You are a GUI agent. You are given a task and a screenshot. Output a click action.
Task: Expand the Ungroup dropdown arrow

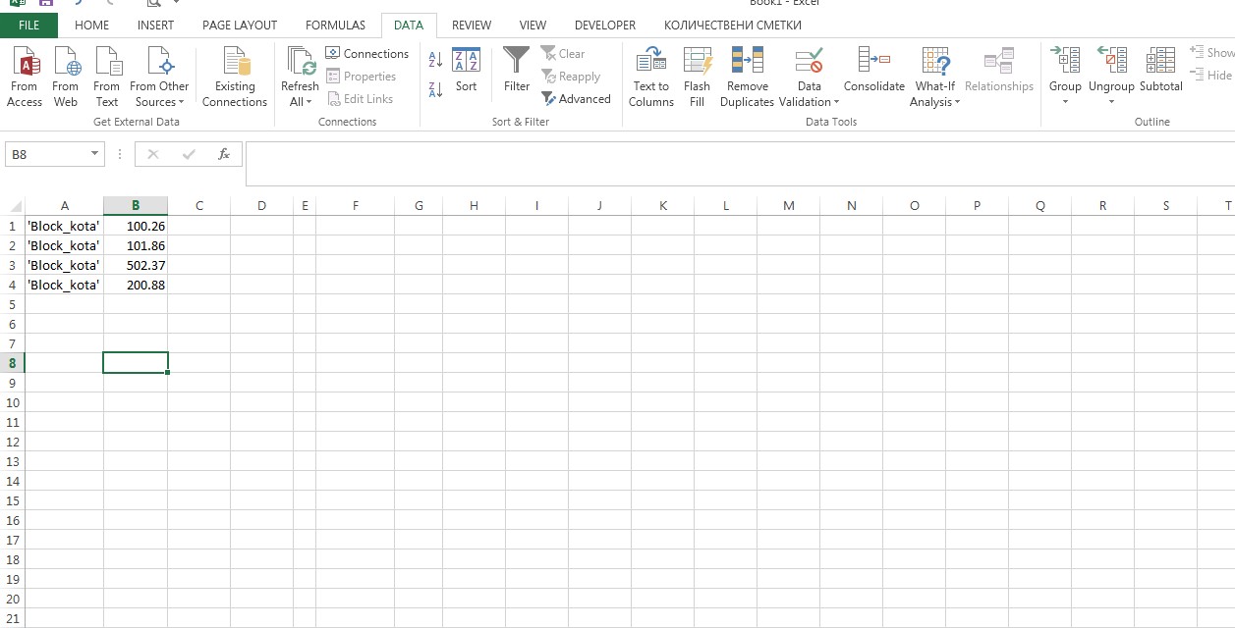tap(1111, 102)
